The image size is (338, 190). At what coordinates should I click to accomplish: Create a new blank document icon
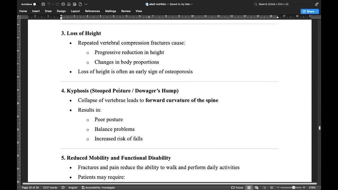click(80, 4)
